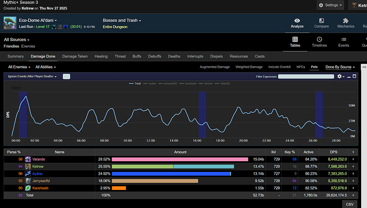Image resolution: width=367 pixels, height=208 pixels.
Task: Open Done By Source dropdown
Action: (340, 67)
